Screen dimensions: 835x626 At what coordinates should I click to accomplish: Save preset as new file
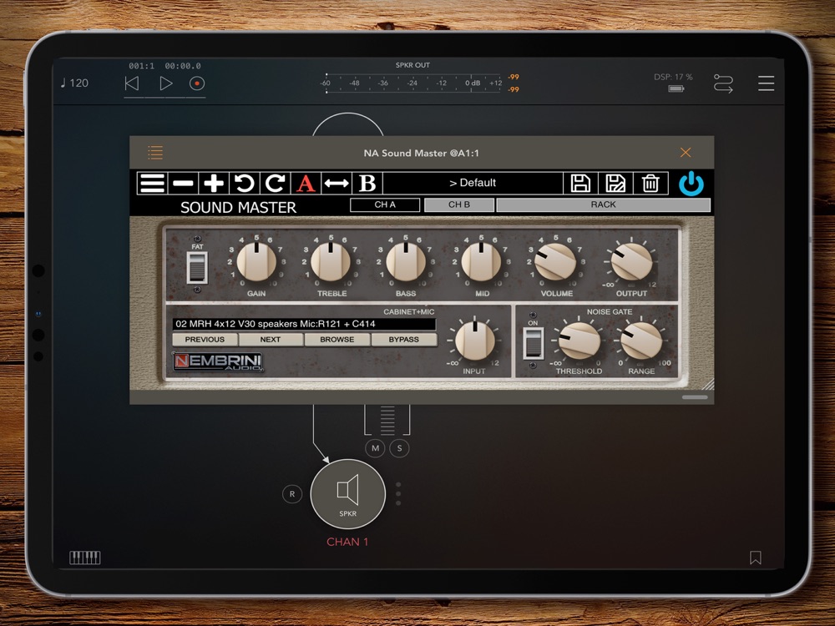tap(615, 183)
